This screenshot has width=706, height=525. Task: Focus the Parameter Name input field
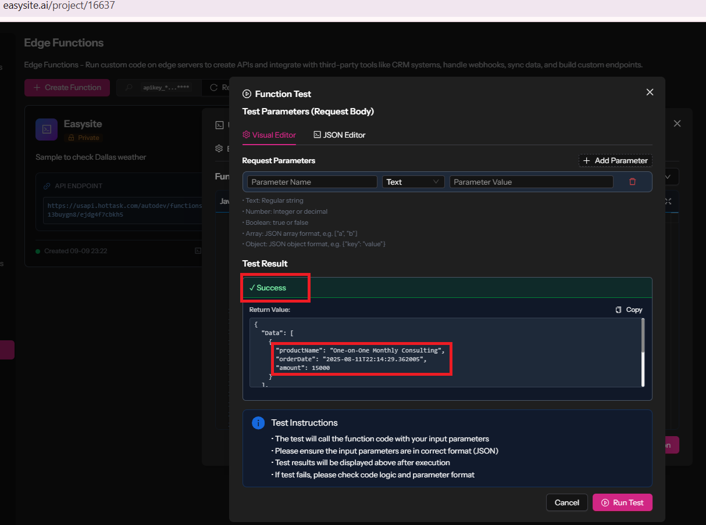pos(312,182)
